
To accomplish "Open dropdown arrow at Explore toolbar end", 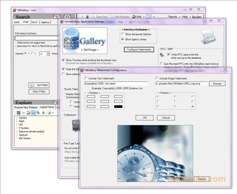I will (53, 113).
